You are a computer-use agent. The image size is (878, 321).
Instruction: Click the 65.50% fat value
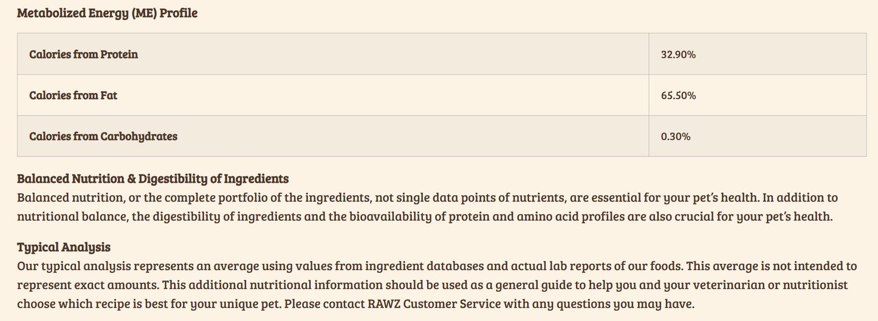click(x=678, y=95)
